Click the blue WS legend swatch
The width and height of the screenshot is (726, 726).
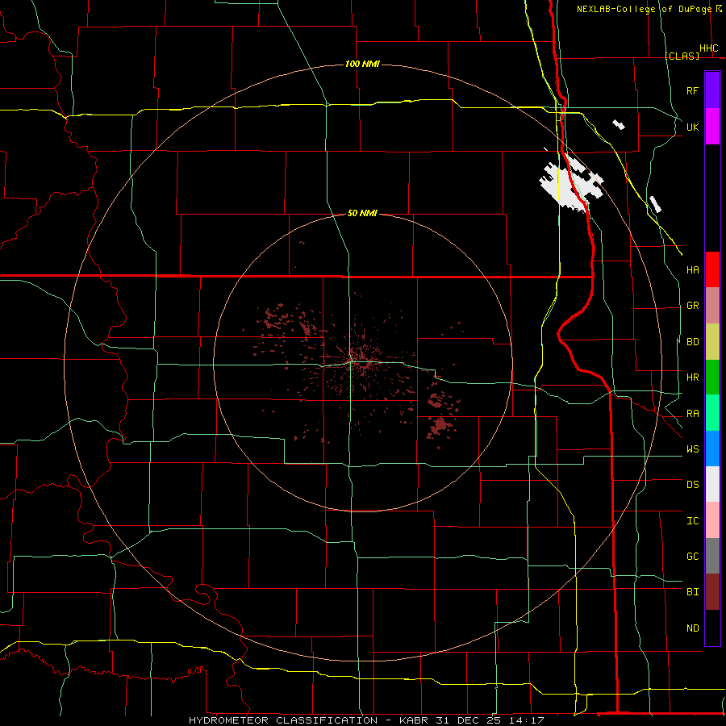tap(712, 449)
